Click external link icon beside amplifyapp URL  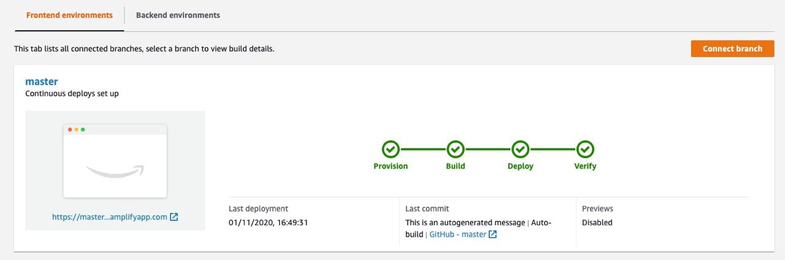coord(174,217)
